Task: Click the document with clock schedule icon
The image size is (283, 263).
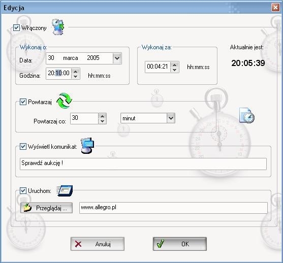Action: coord(247,115)
